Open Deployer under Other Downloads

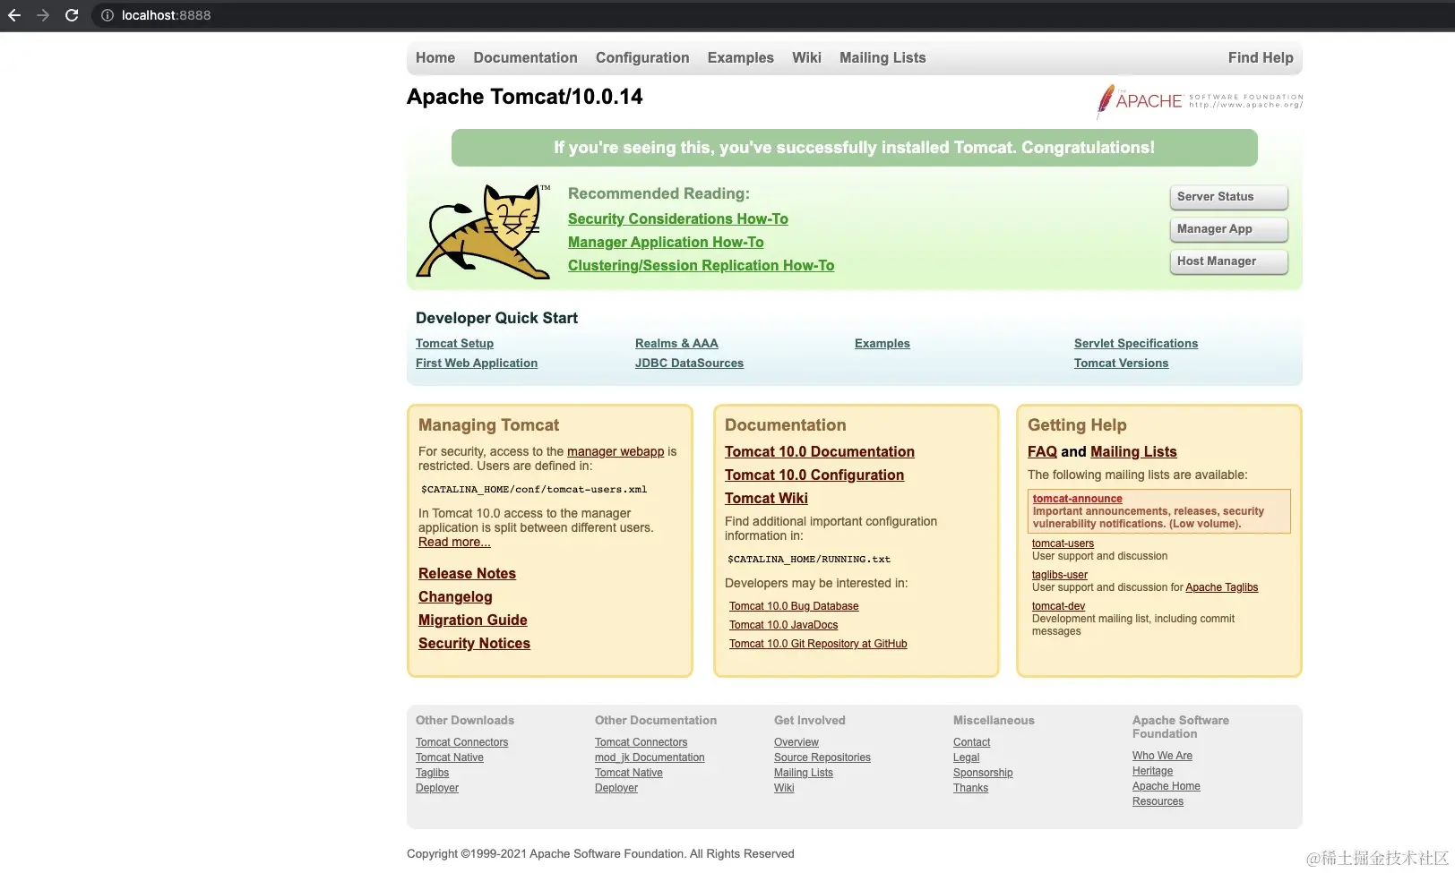[x=437, y=788]
